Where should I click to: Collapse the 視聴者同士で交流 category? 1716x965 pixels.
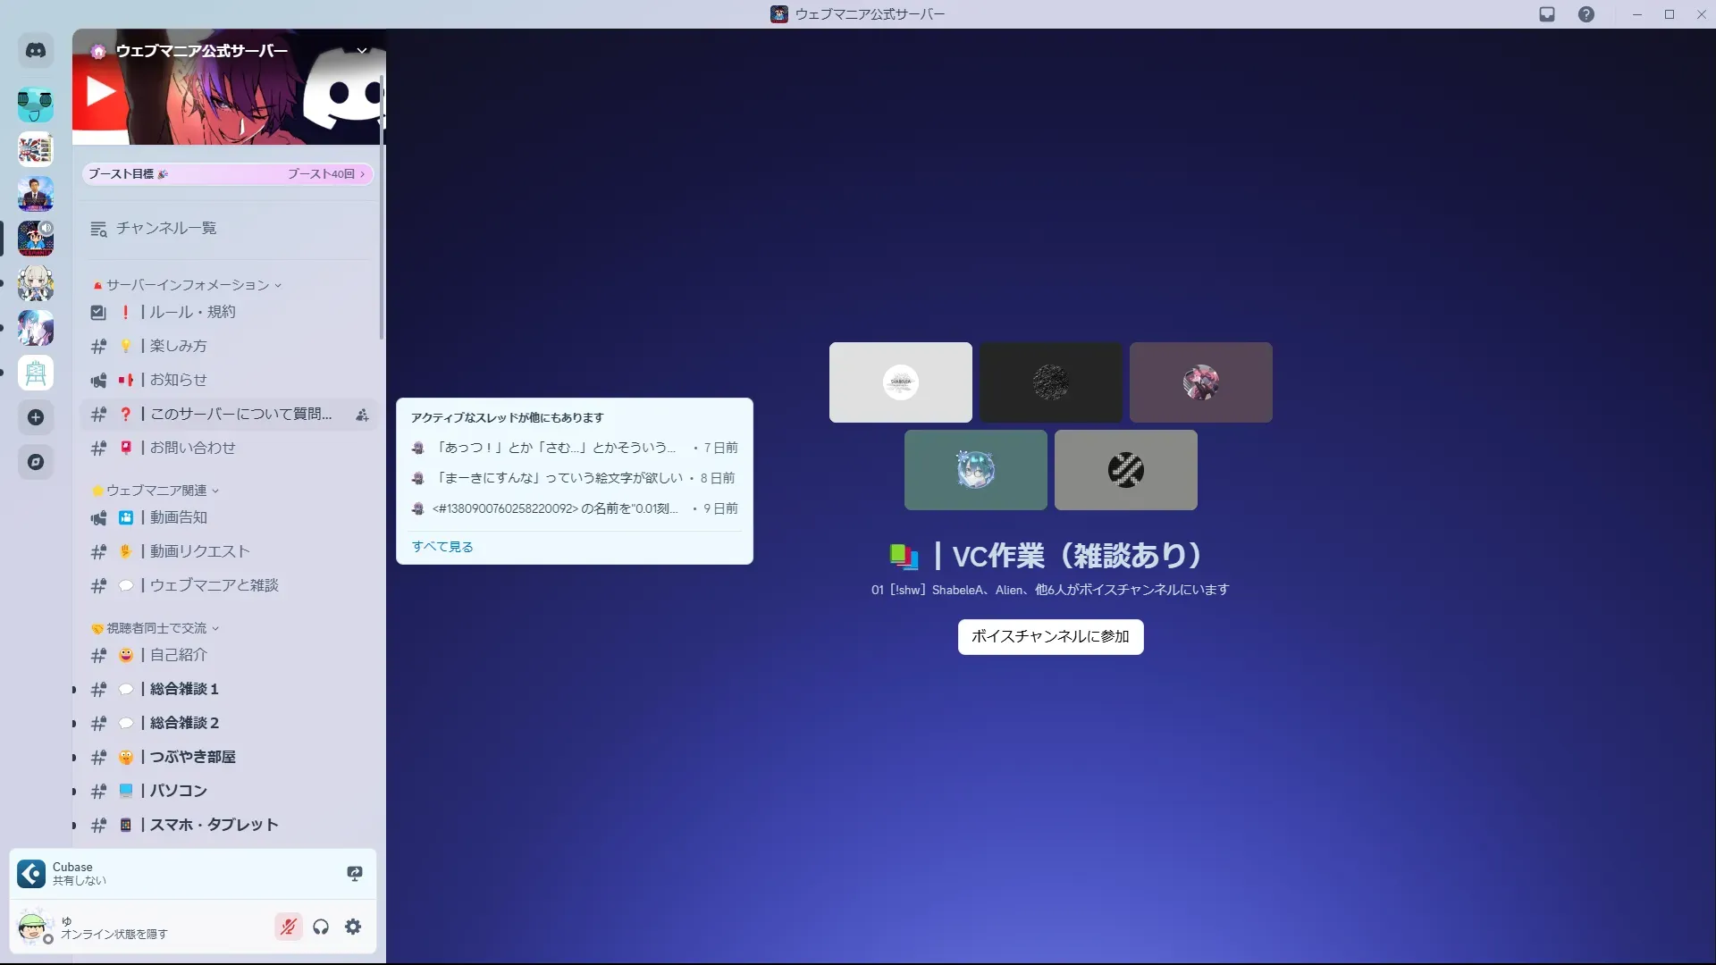[x=156, y=628]
